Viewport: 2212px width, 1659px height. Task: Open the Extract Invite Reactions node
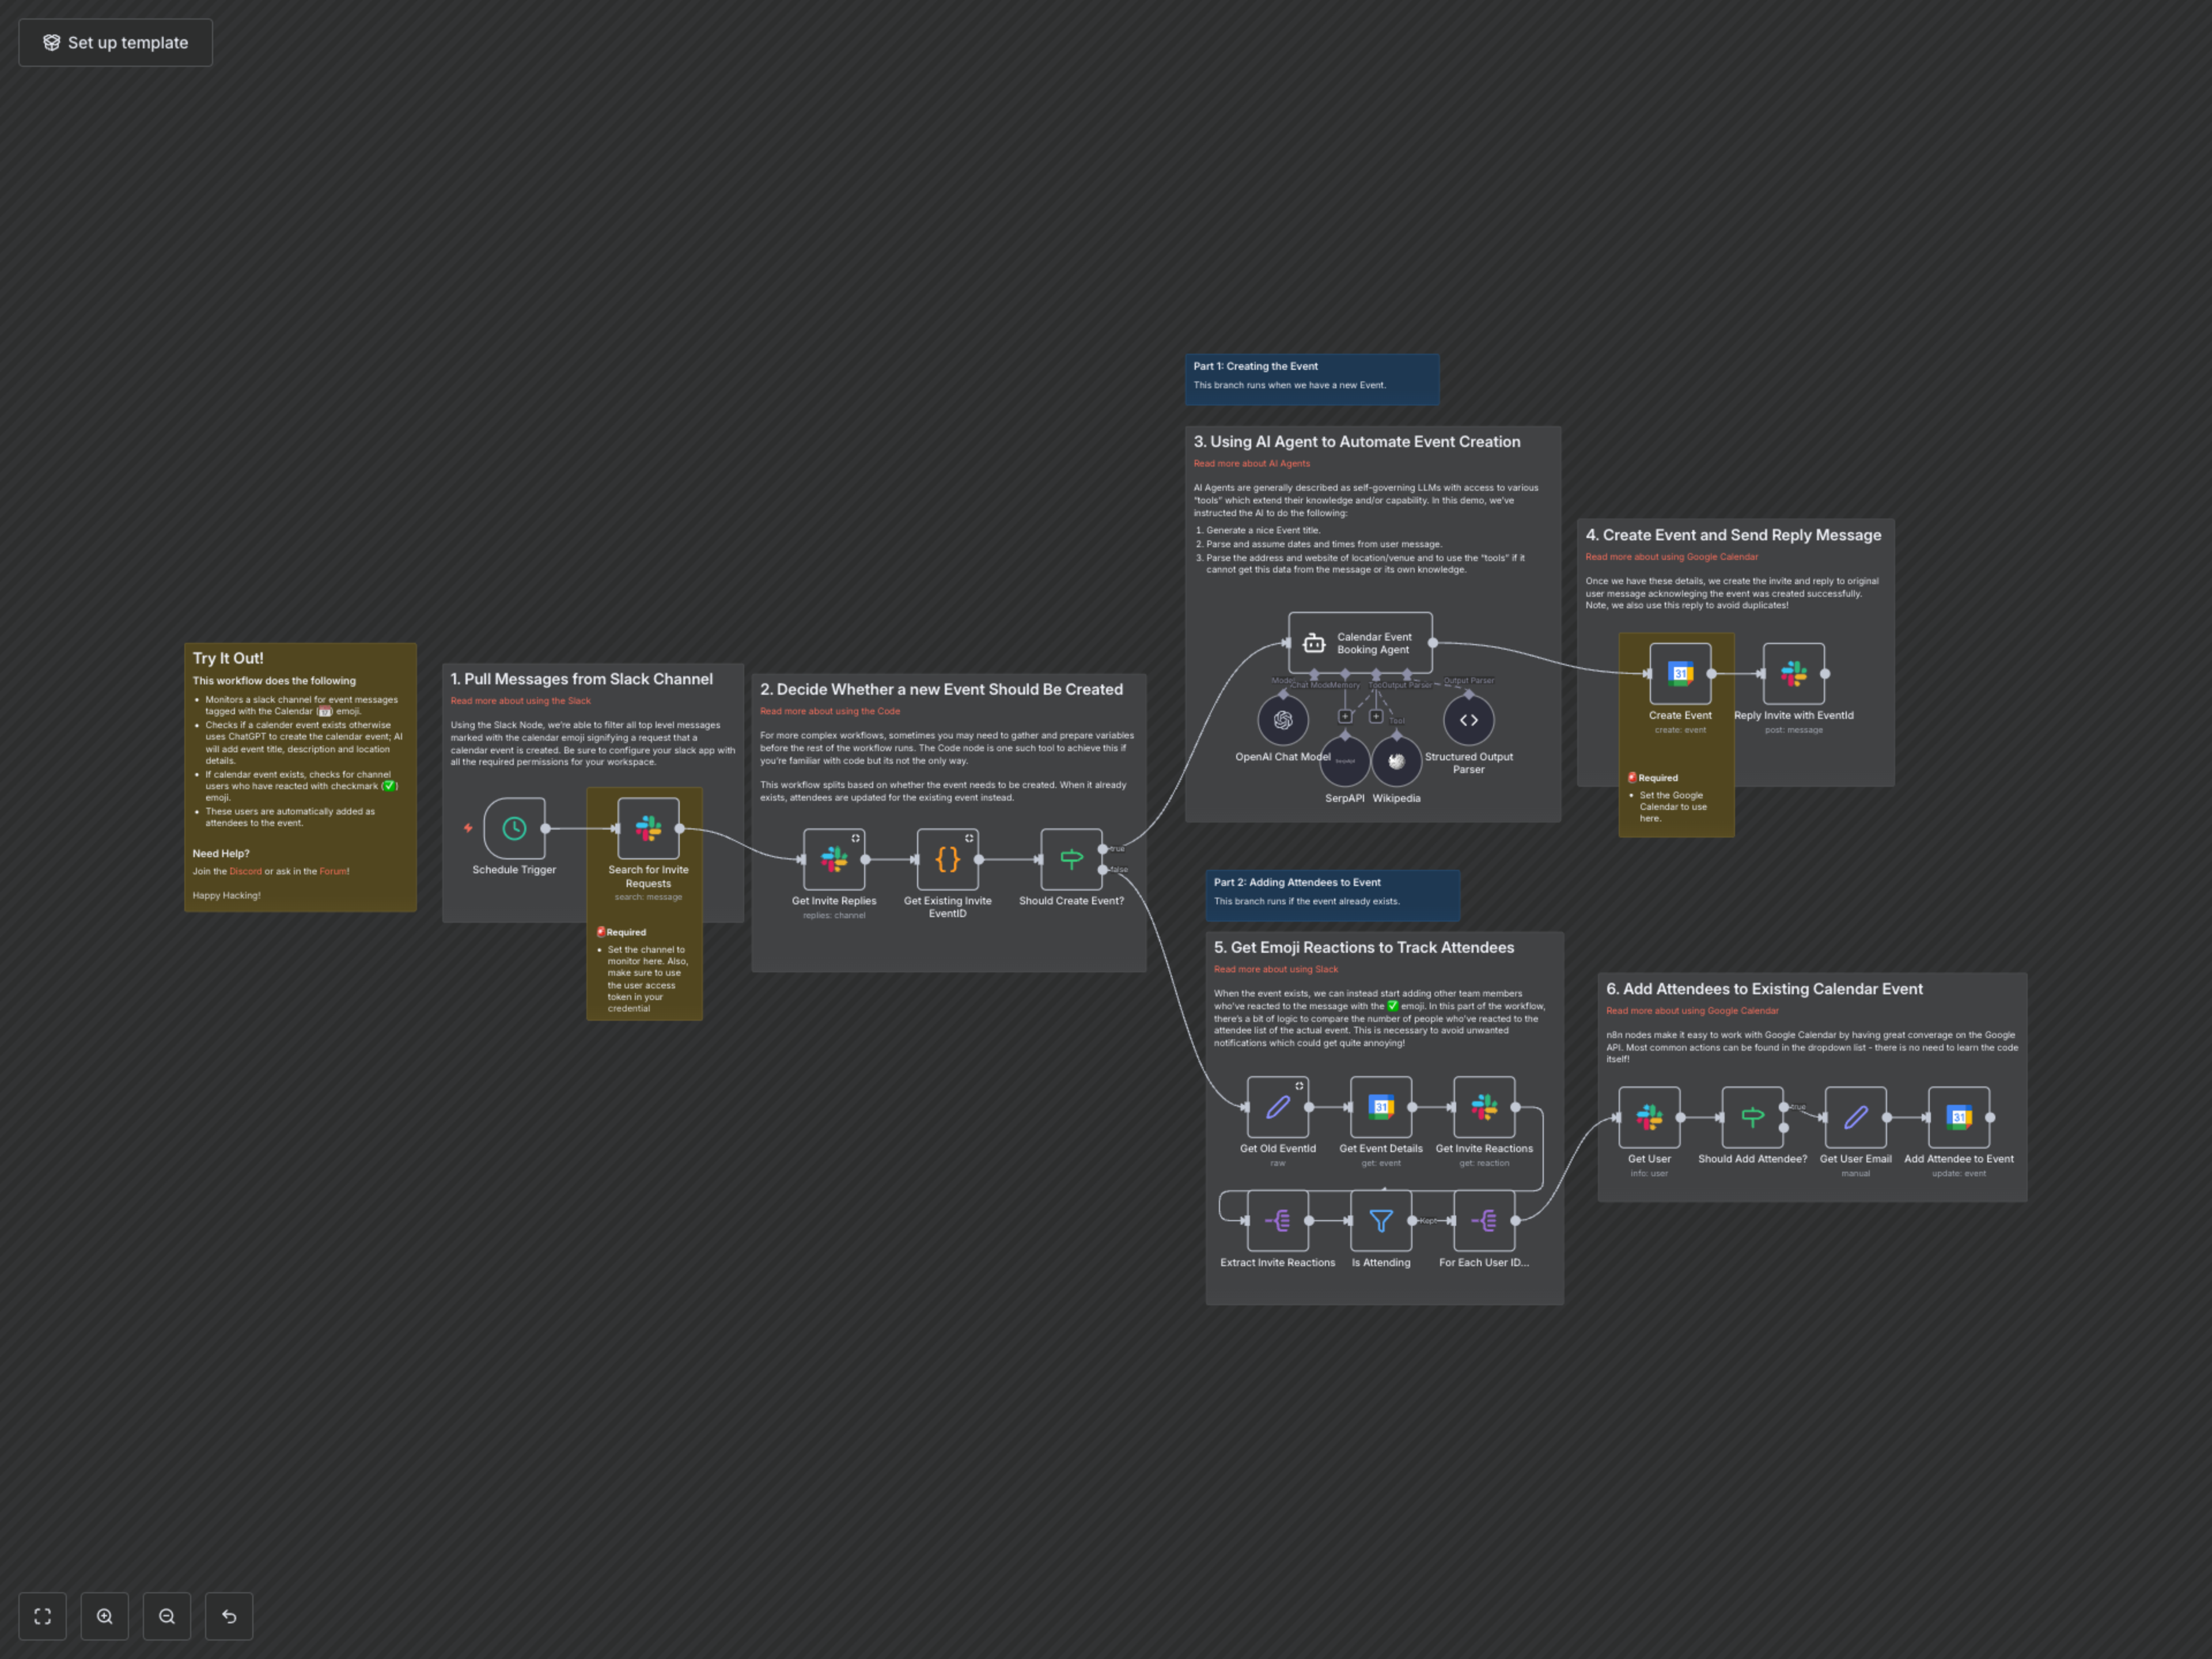click(1277, 1220)
